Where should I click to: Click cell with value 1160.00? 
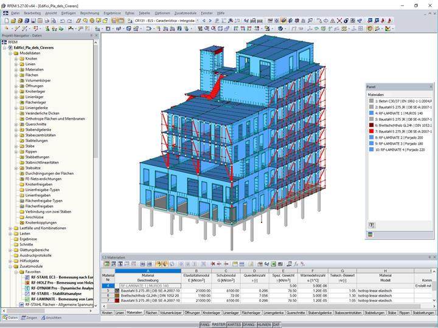pyautogui.click(x=196, y=296)
